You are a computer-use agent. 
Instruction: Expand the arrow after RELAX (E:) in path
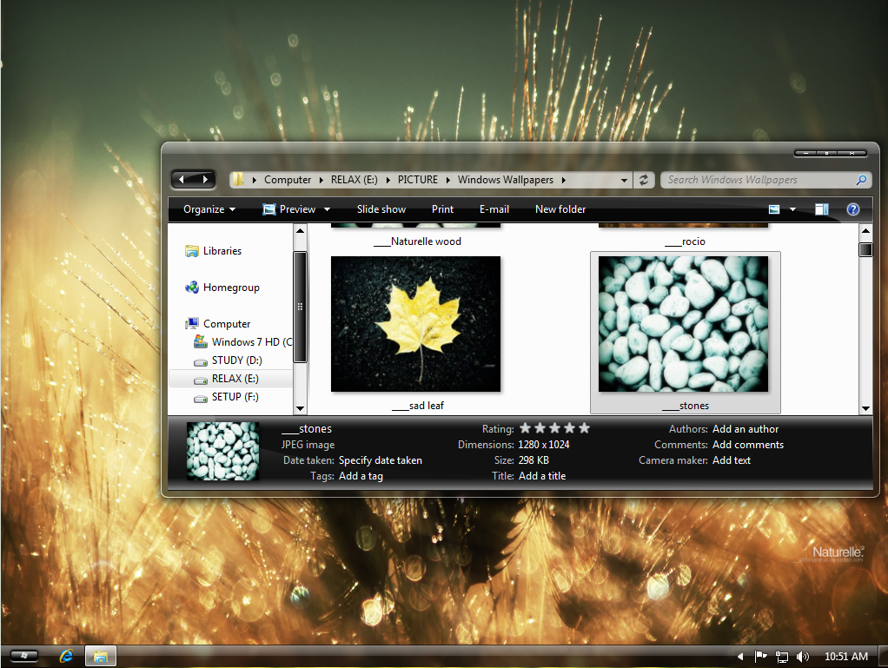388,180
